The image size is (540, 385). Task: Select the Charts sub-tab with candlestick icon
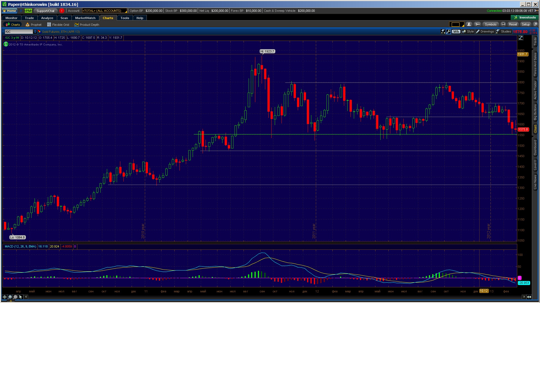[x=13, y=25]
